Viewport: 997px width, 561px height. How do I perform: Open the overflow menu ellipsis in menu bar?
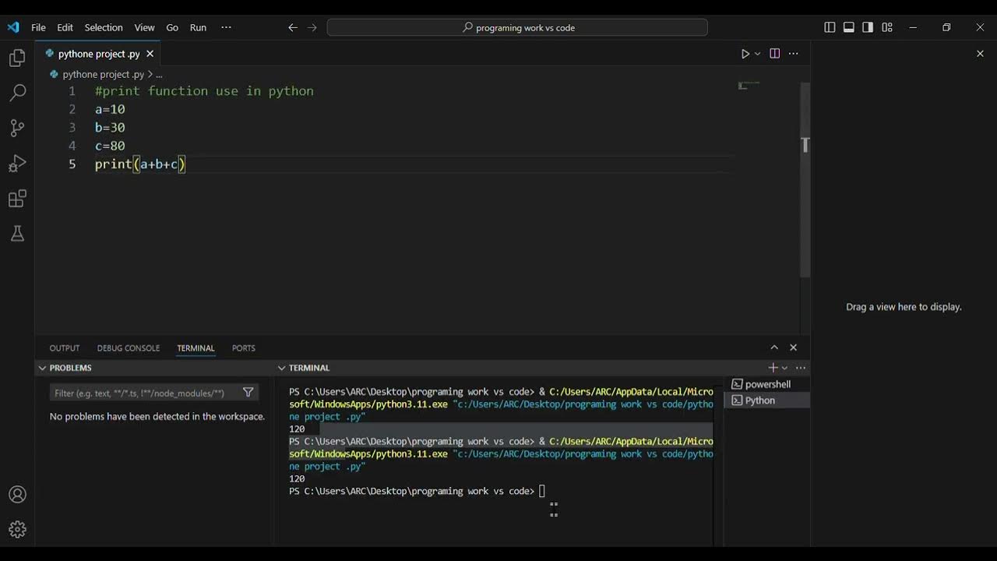click(226, 27)
